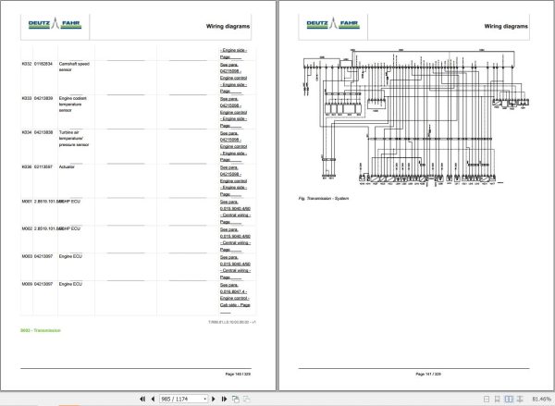Select part number 04213839
This screenshot has width=555, height=406.
click(43, 98)
